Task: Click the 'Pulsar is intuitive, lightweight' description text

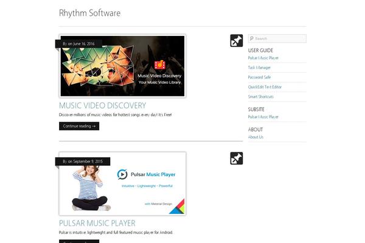Action: pos(116,233)
